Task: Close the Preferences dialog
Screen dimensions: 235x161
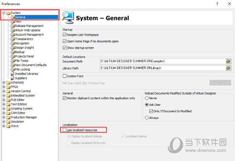Action: pyautogui.click(x=229, y=4)
